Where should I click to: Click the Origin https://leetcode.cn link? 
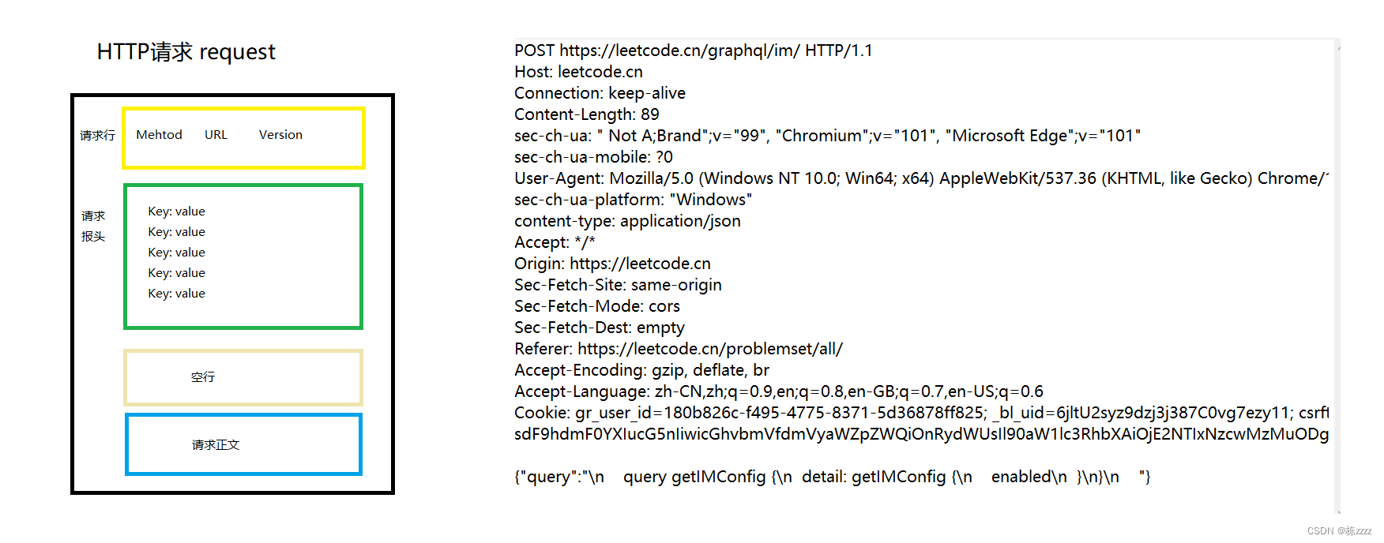click(640, 264)
